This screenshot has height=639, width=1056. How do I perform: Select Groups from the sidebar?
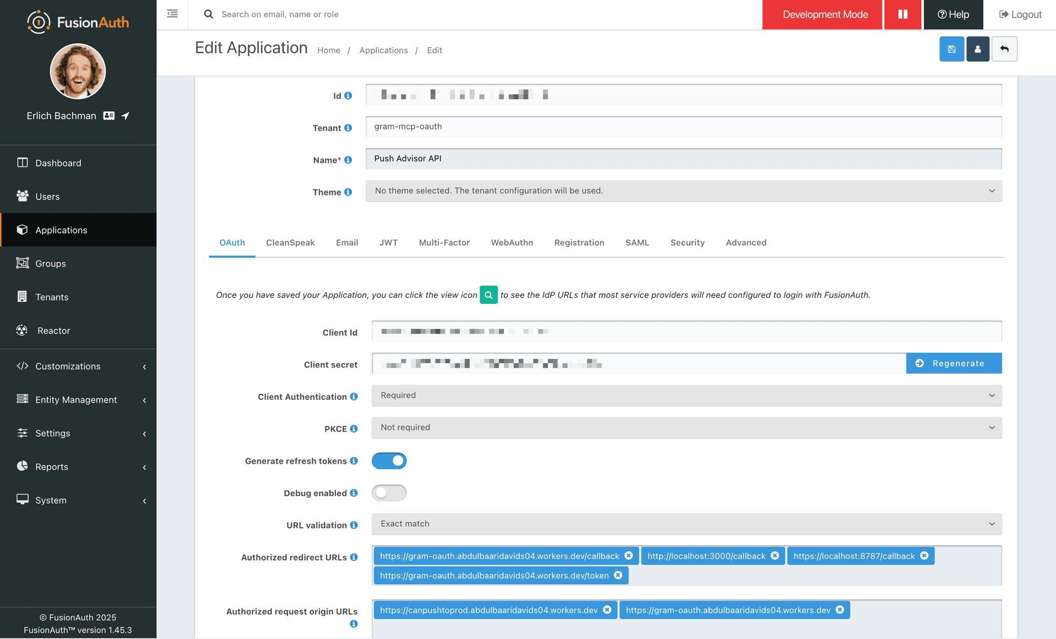click(x=50, y=263)
